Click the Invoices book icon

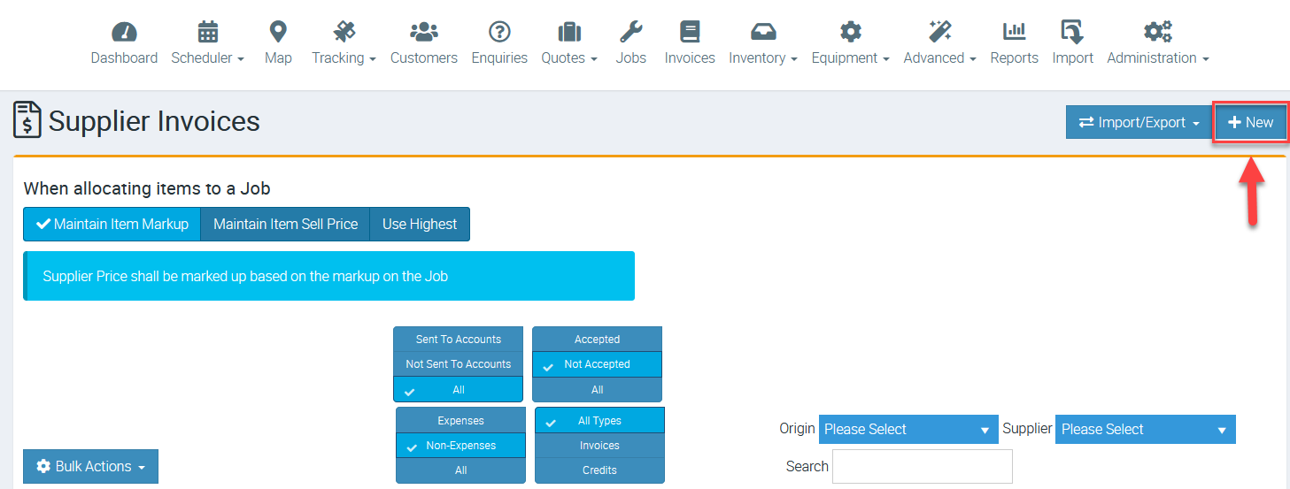click(690, 32)
